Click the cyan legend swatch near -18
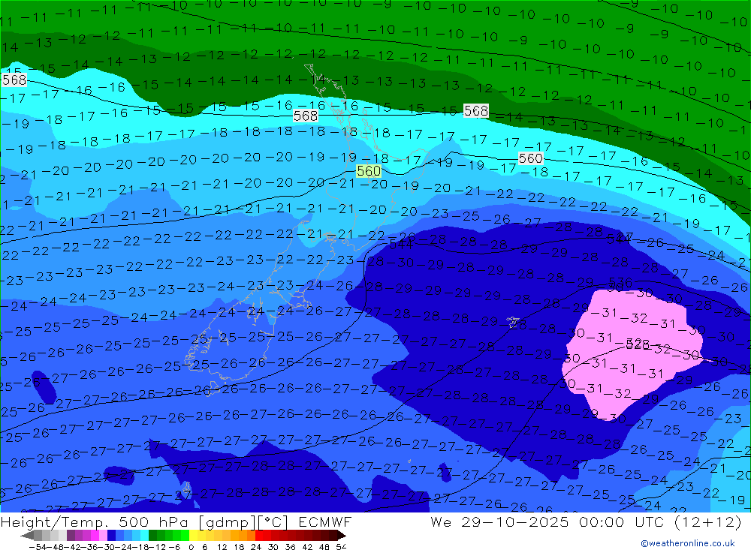The width and height of the screenshot is (751, 550). click(x=144, y=535)
